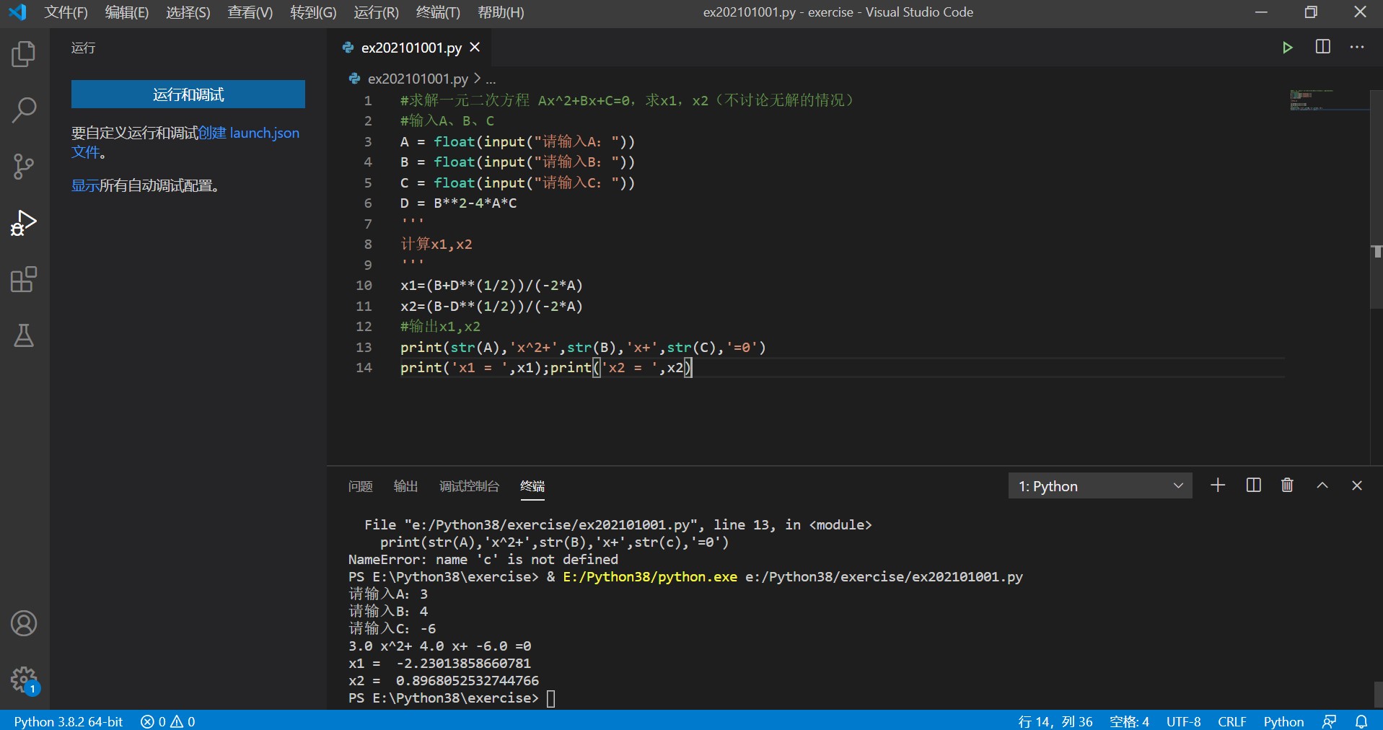Image resolution: width=1383 pixels, height=730 pixels.
Task: Split the terminal pane
Action: pyautogui.click(x=1254, y=485)
